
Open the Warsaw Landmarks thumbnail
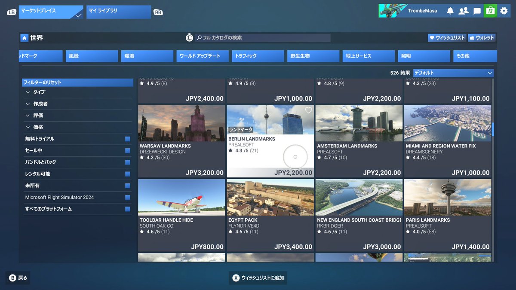click(x=181, y=123)
